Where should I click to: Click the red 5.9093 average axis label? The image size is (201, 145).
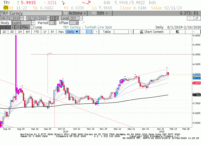tap(197, 83)
